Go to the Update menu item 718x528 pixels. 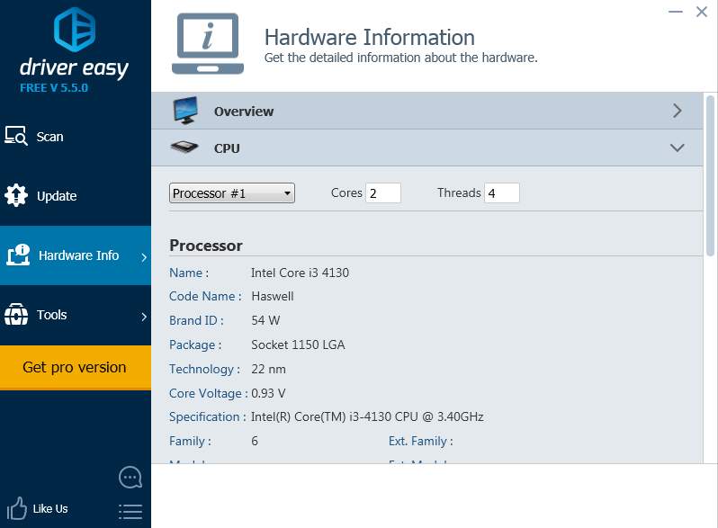click(x=76, y=196)
